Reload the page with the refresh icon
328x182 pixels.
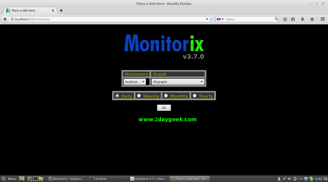[211, 19]
